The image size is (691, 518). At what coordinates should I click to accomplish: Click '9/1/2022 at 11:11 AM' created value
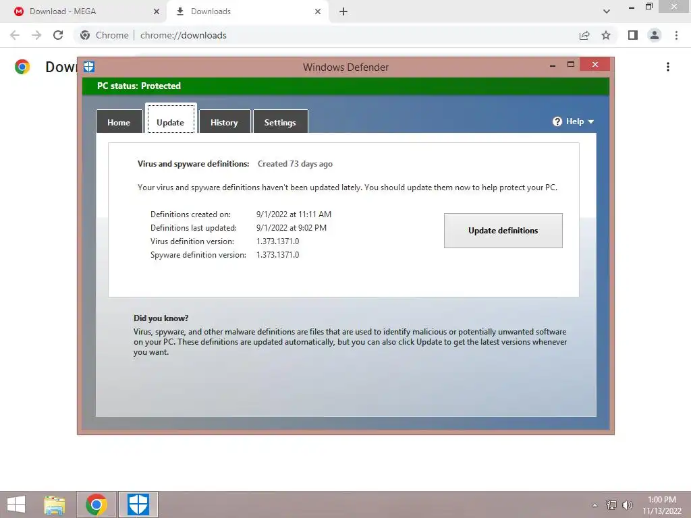point(294,214)
